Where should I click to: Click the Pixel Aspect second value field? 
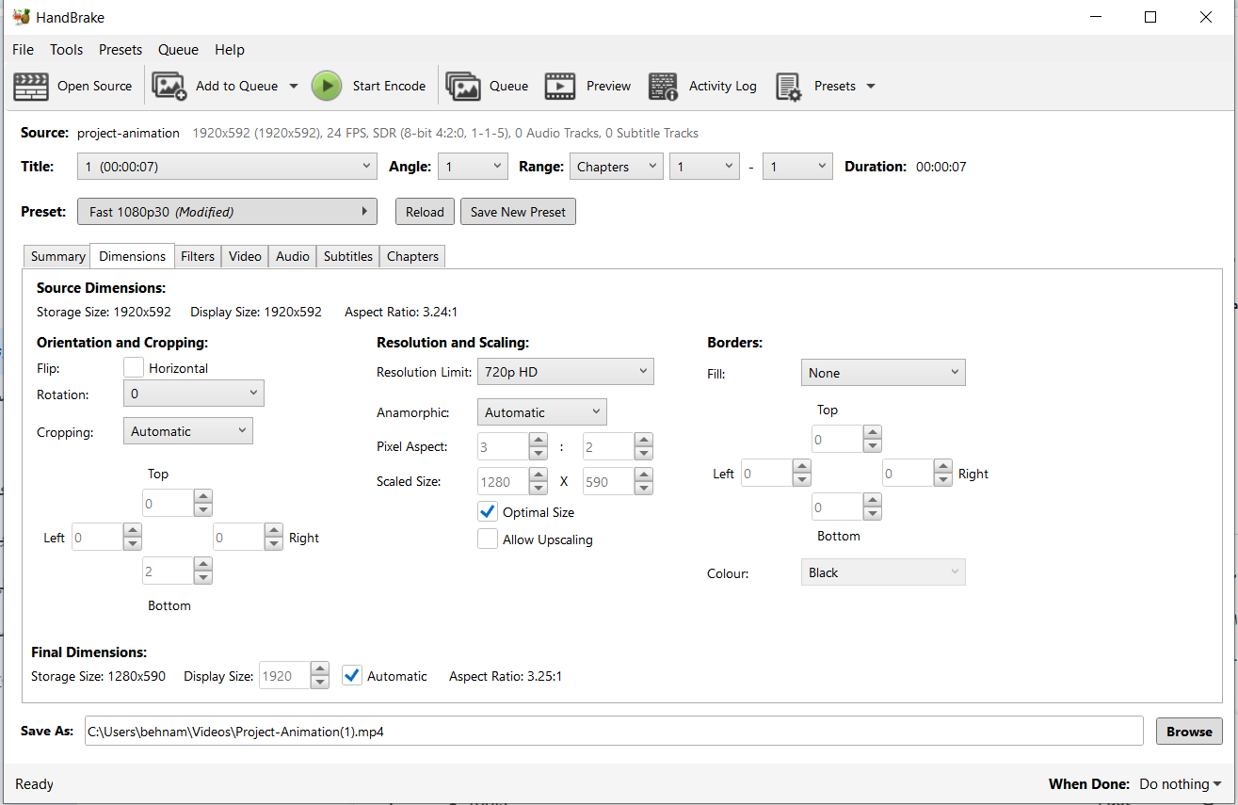(609, 446)
